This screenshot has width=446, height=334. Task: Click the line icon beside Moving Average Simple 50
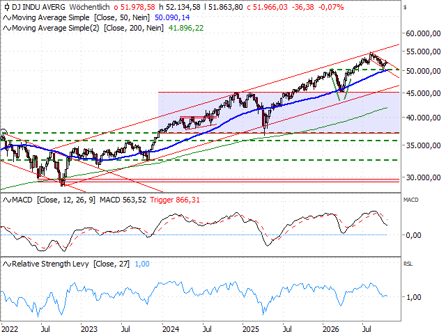tap(7, 18)
